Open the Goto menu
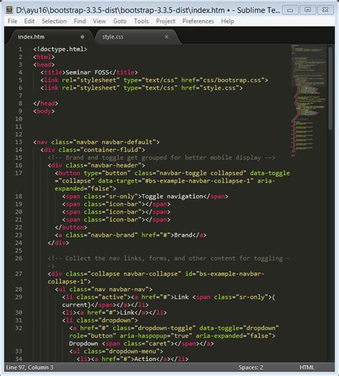The height and width of the screenshot is (376, 339). [x=119, y=21]
